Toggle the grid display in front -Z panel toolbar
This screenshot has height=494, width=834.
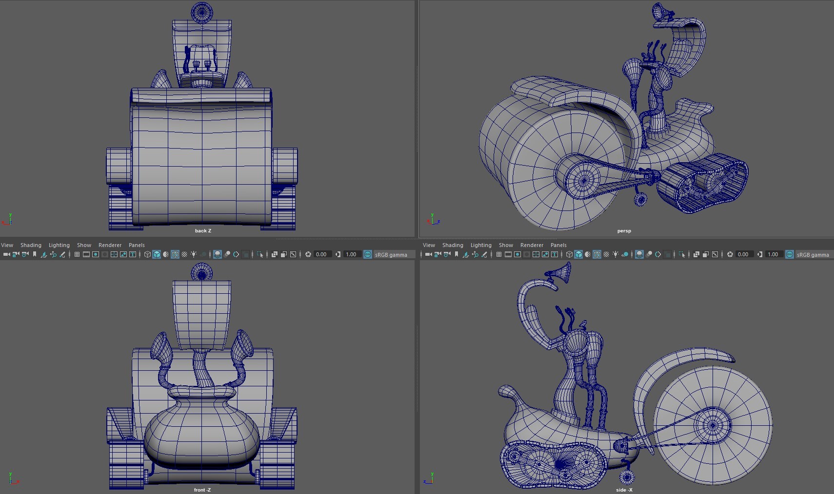[77, 254]
